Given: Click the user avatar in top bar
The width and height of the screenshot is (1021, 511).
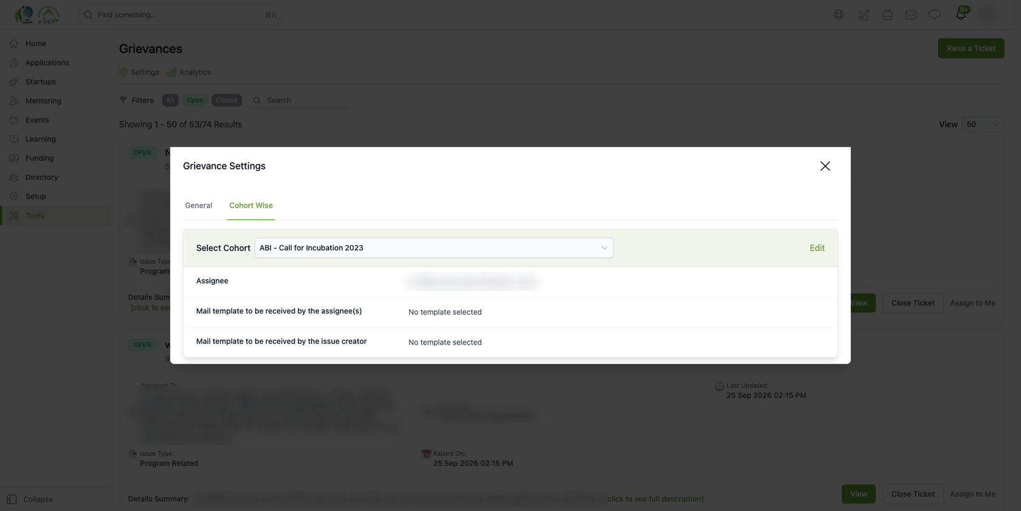Looking at the screenshot, I should 988,15.
